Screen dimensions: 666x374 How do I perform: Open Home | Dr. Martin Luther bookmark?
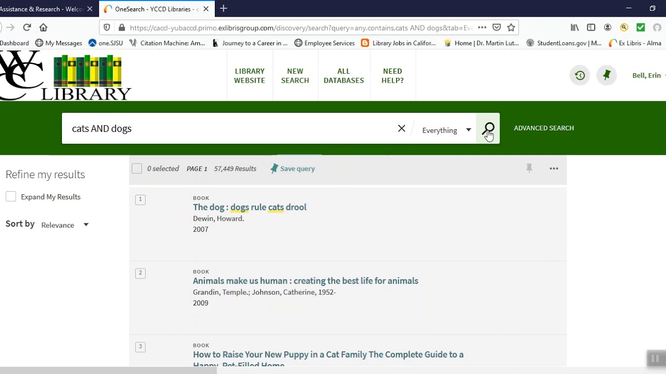(481, 43)
